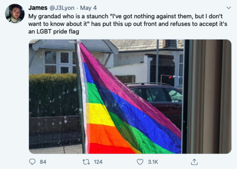Like the tweet with the heart icon
The height and width of the screenshot is (169, 237).
[x=140, y=162]
